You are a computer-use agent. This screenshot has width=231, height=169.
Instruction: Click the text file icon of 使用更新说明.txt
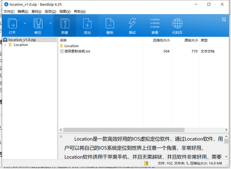point(62,51)
